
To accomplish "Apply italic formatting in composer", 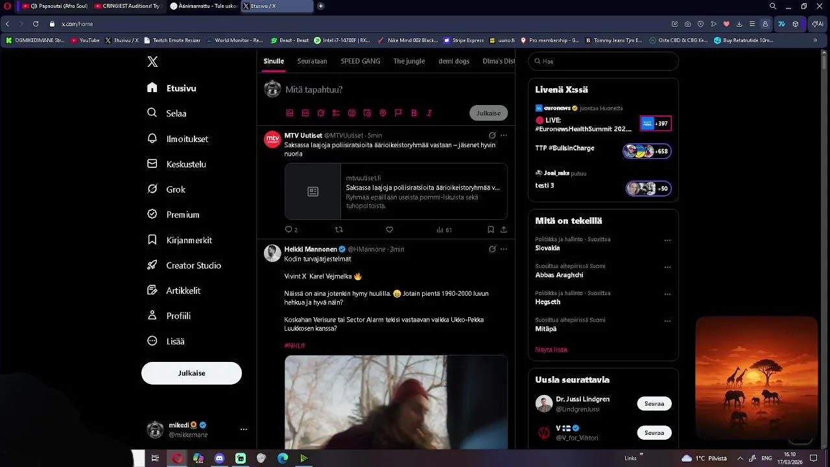I will point(429,113).
